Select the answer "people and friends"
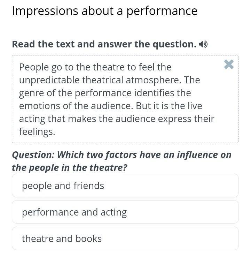243x264 pixels. pyautogui.click(x=125, y=186)
